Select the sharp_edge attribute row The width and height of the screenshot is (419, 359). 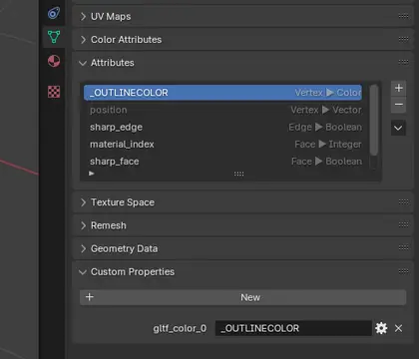[x=222, y=127]
